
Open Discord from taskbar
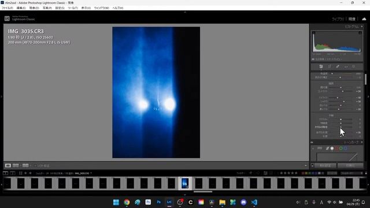pos(243,202)
